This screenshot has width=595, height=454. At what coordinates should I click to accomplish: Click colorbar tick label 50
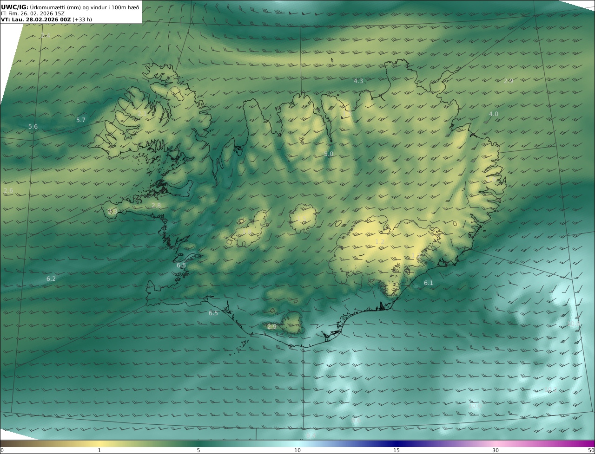click(591, 450)
